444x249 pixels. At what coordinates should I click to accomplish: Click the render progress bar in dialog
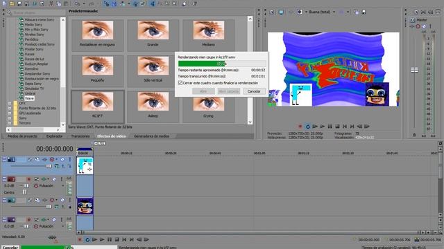coord(222,64)
